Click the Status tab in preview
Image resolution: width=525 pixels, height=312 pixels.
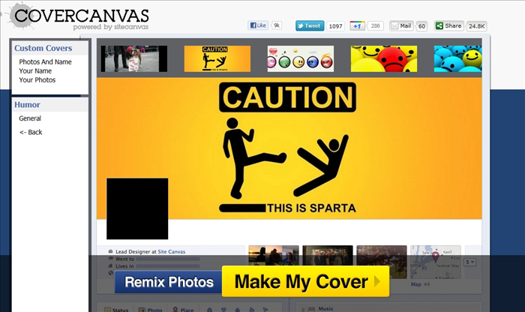116,310
